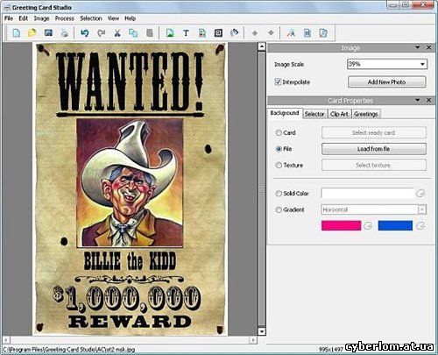This screenshot has height=355, width=438.
Task: Switch to the Greetings tab
Action: [366, 114]
